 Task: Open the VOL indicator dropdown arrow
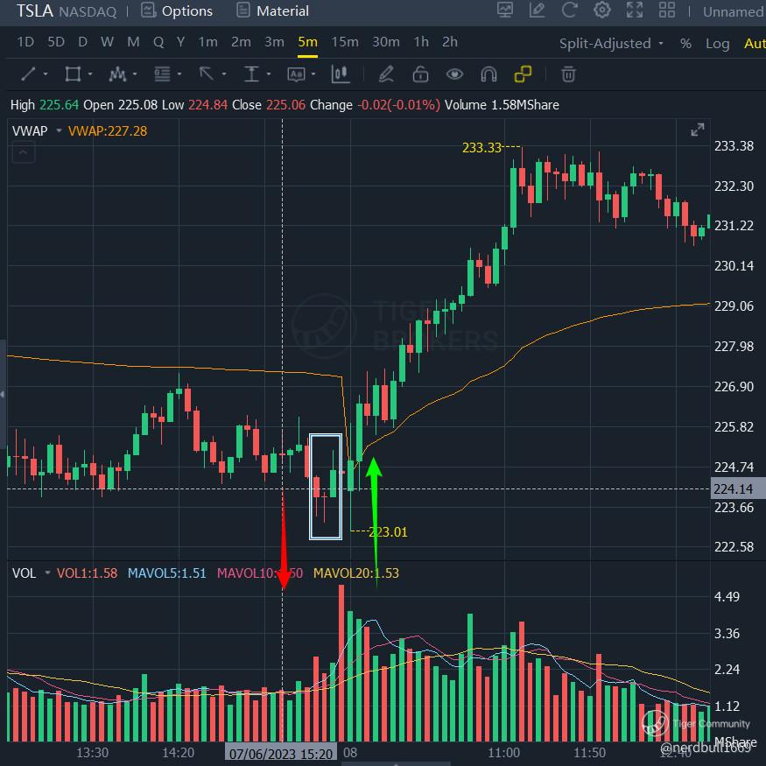47,573
